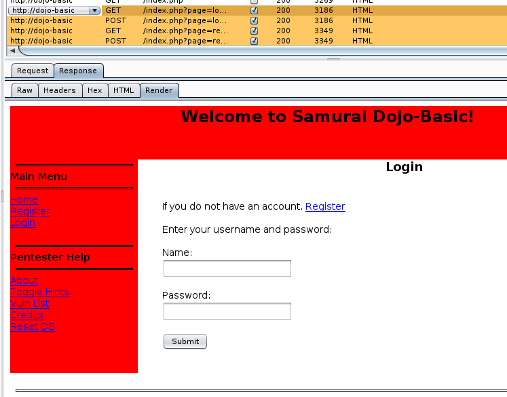
Task: Focus the Name input field
Action: point(227,269)
